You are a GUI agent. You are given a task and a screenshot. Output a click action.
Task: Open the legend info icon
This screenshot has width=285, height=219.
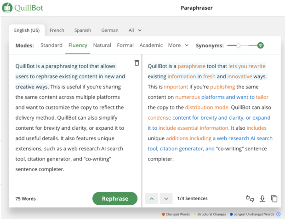click(x=278, y=214)
